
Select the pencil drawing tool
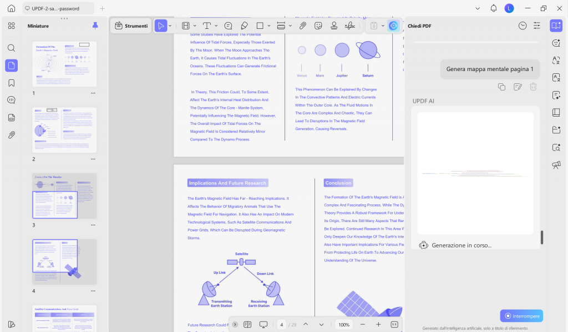click(x=245, y=26)
